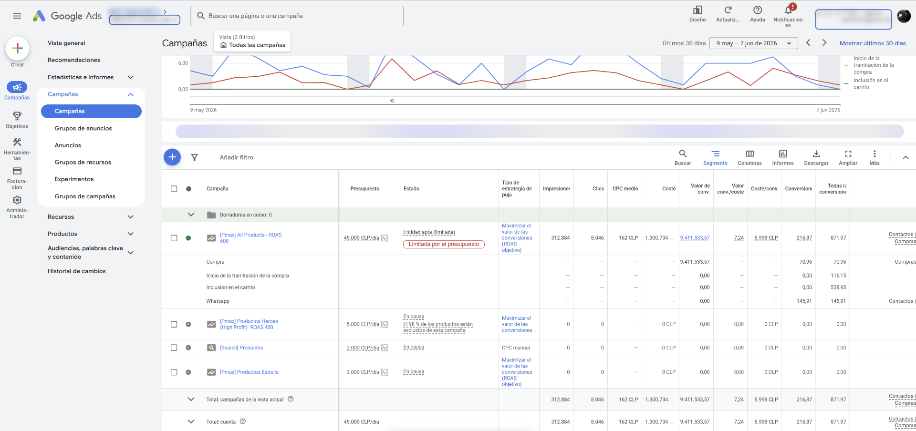Open [Pmax] Productos Estrella campaign link

coord(249,372)
